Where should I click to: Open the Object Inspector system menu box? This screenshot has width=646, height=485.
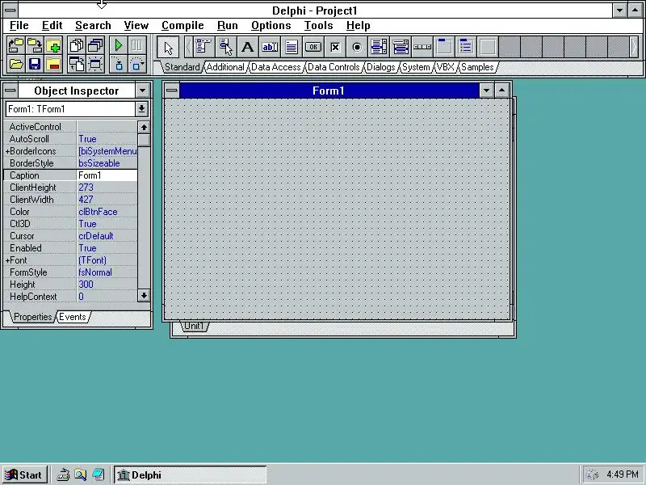[10, 91]
